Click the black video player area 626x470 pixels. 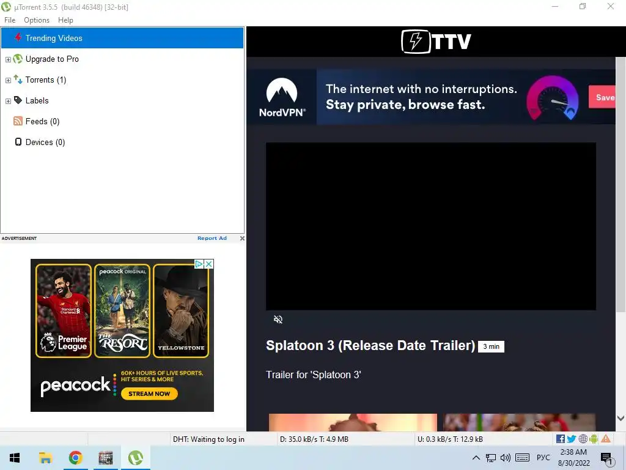point(431,226)
